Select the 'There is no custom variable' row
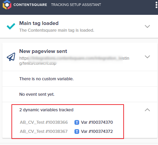 click(x=80, y=79)
